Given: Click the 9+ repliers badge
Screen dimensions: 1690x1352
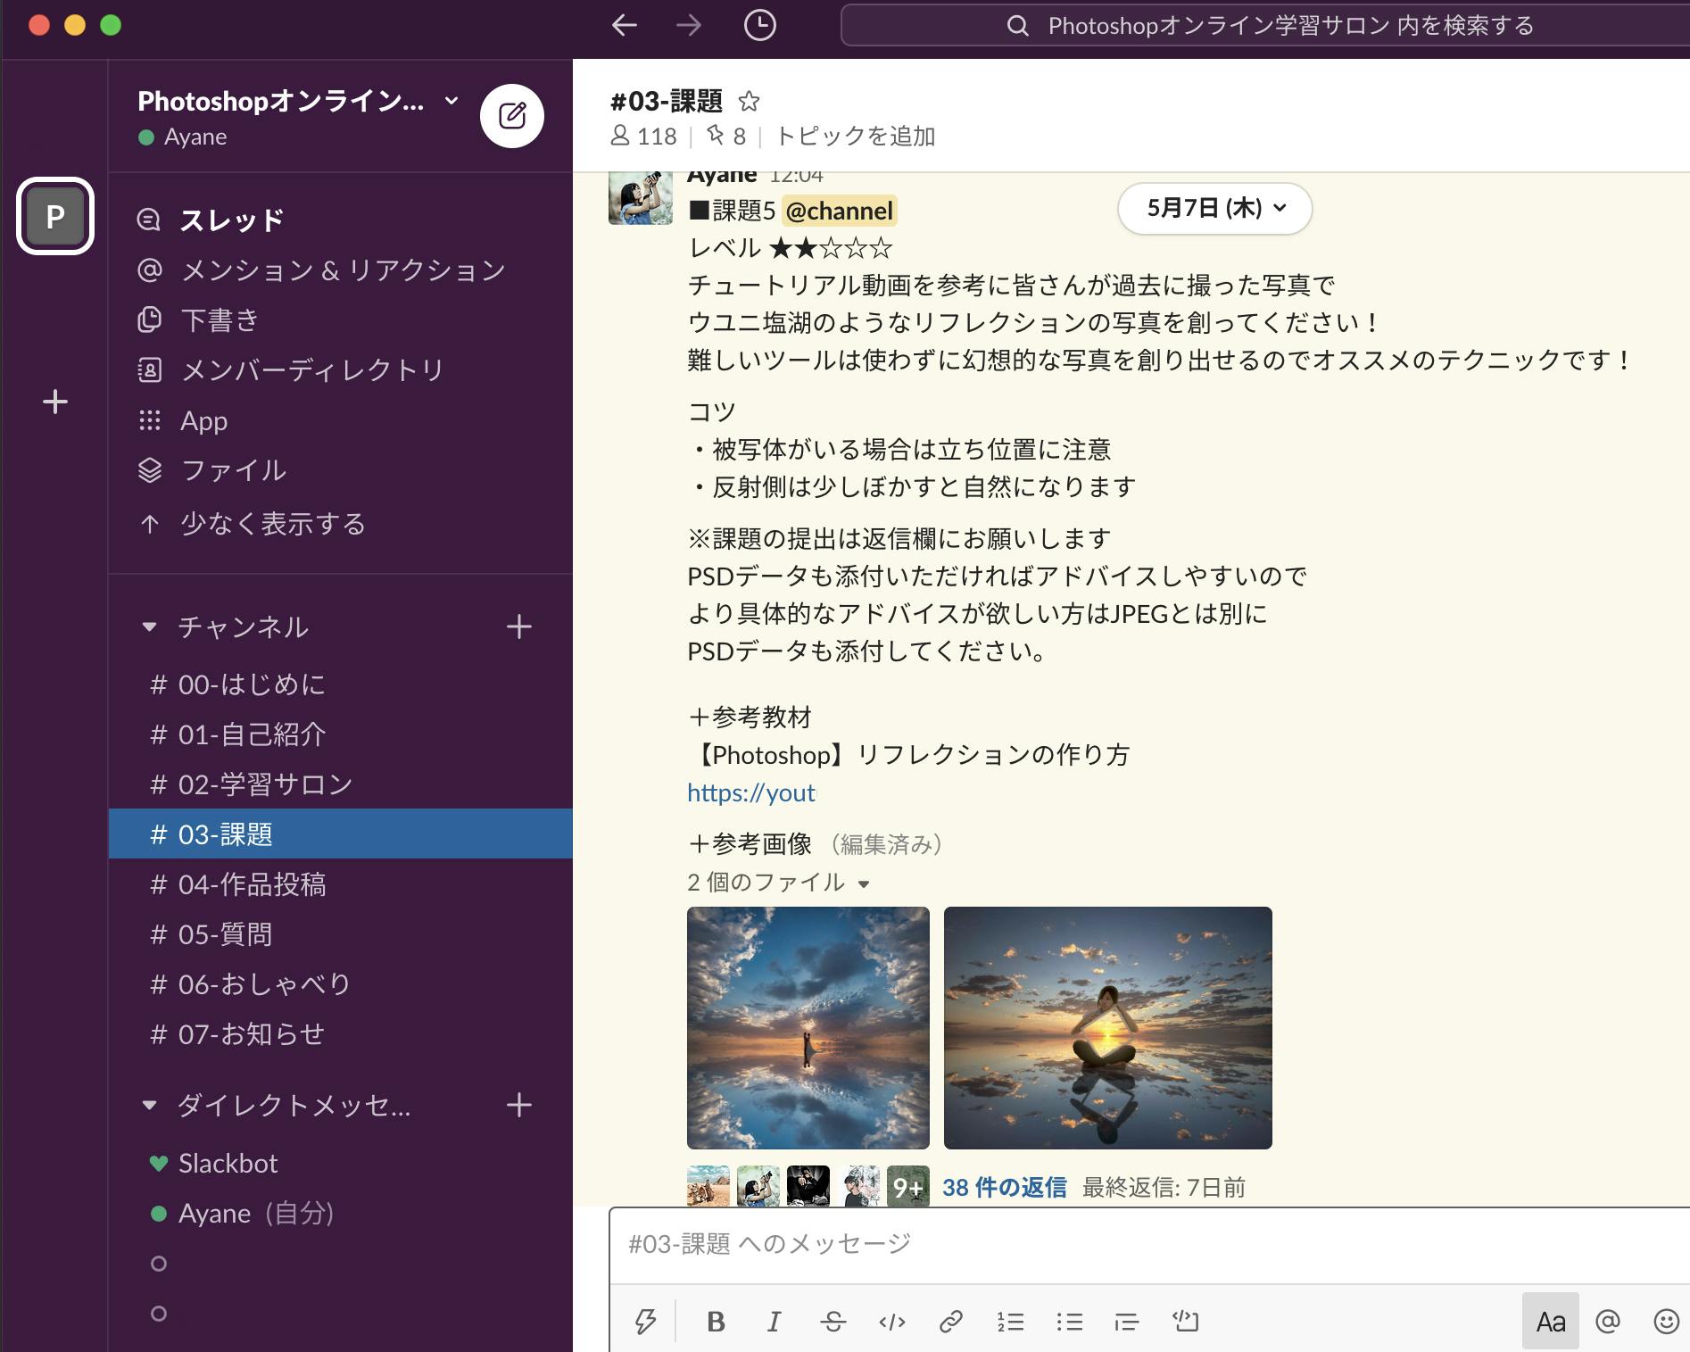Looking at the screenshot, I should [907, 1187].
